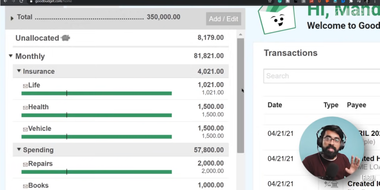Sort transactions by Date column header
380x190 pixels.
coord(275,105)
